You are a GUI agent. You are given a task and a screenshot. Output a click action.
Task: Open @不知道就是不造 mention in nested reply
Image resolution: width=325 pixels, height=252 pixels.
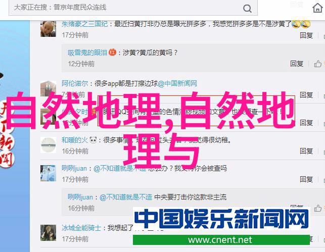pos(126,197)
